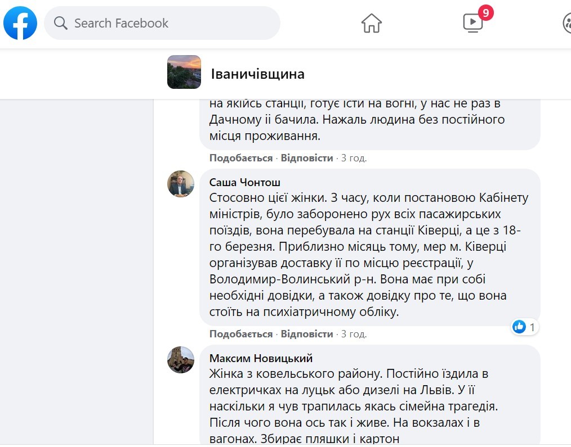Open Саша Чонтош's profile picture

[181, 184]
